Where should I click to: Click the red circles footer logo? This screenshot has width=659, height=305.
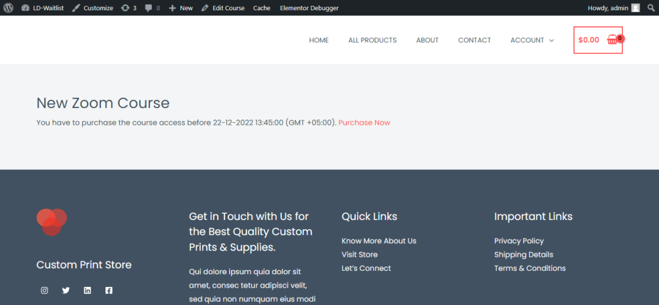(51, 222)
